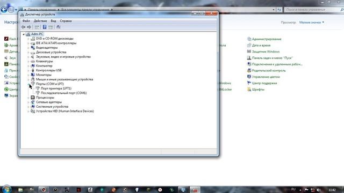Screen dimensions: 344x193
Task: Select the Процессоры label
Action: click(x=45, y=98)
